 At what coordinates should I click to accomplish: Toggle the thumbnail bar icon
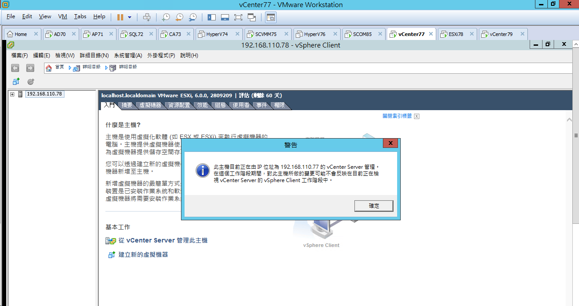(x=225, y=17)
